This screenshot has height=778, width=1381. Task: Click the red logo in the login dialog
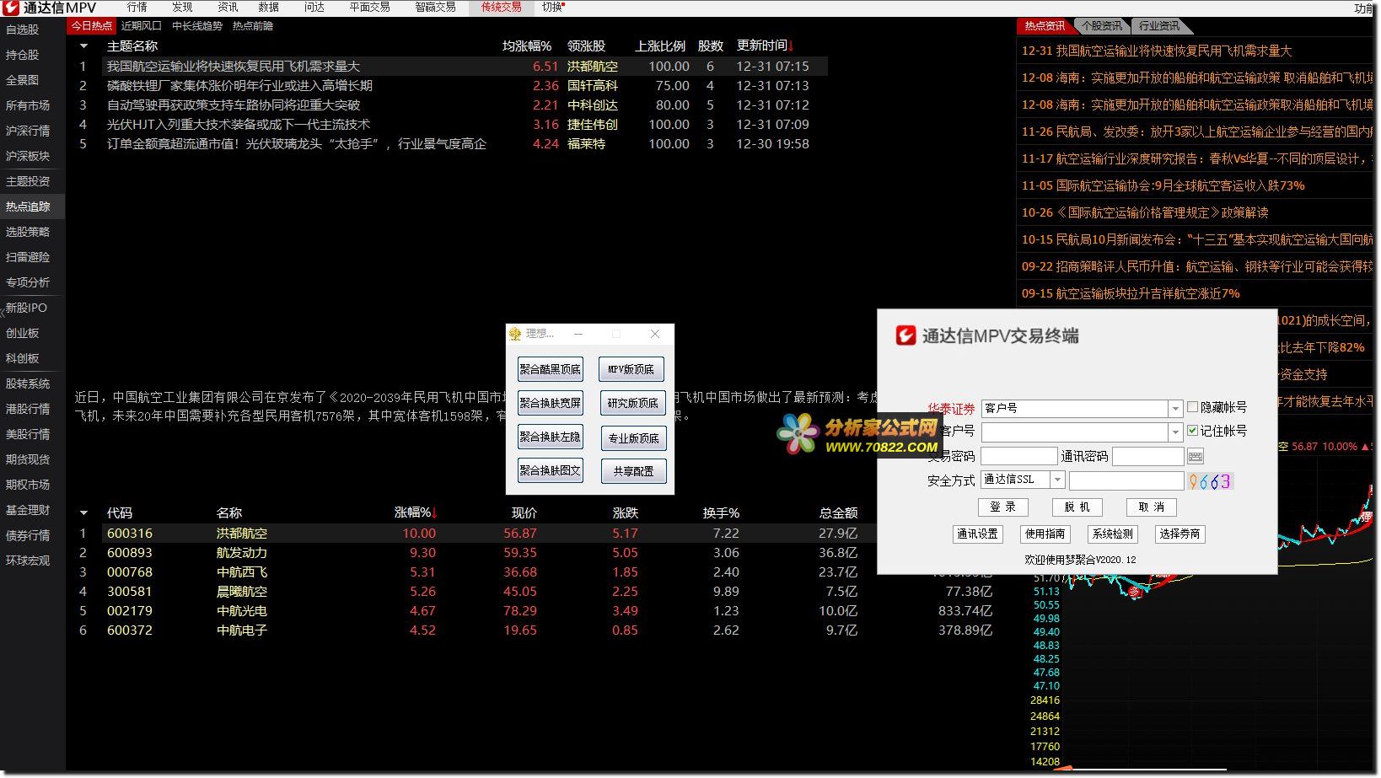click(x=905, y=335)
